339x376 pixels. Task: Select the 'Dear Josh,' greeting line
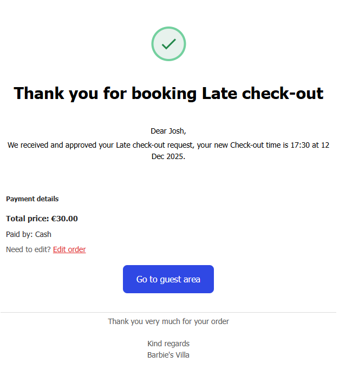pyautogui.click(x=168, y=131)
